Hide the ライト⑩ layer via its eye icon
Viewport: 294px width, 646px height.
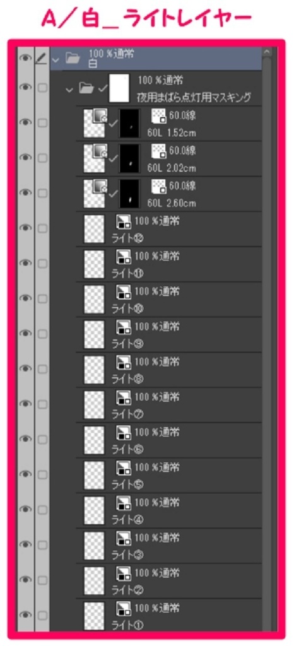point(25,298)
